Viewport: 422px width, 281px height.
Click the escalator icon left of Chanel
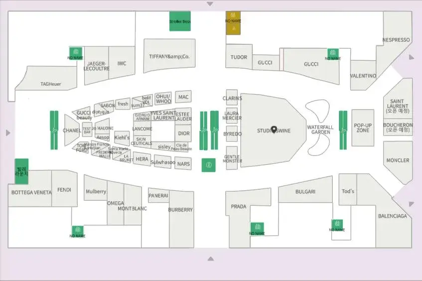click(x=54, y=130)
